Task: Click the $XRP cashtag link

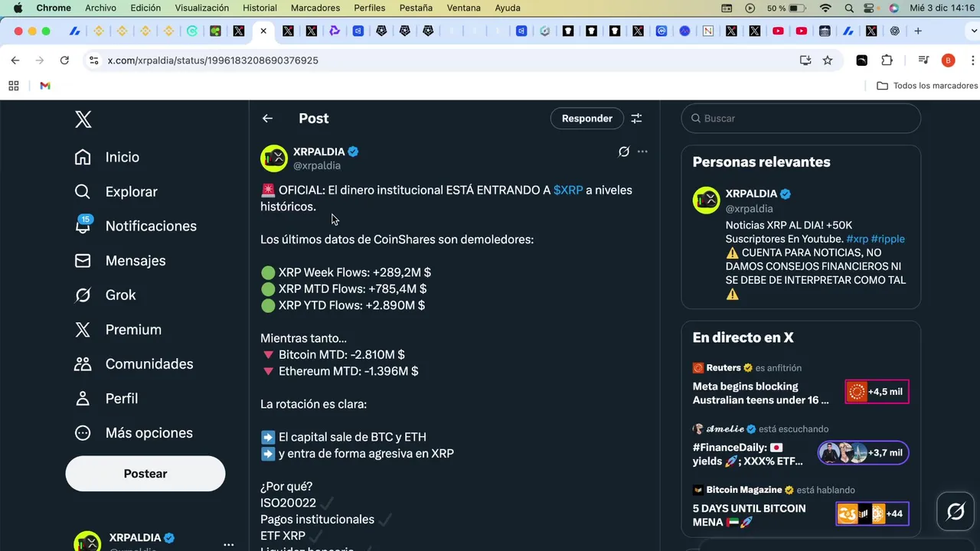Action: pos(568,190)
